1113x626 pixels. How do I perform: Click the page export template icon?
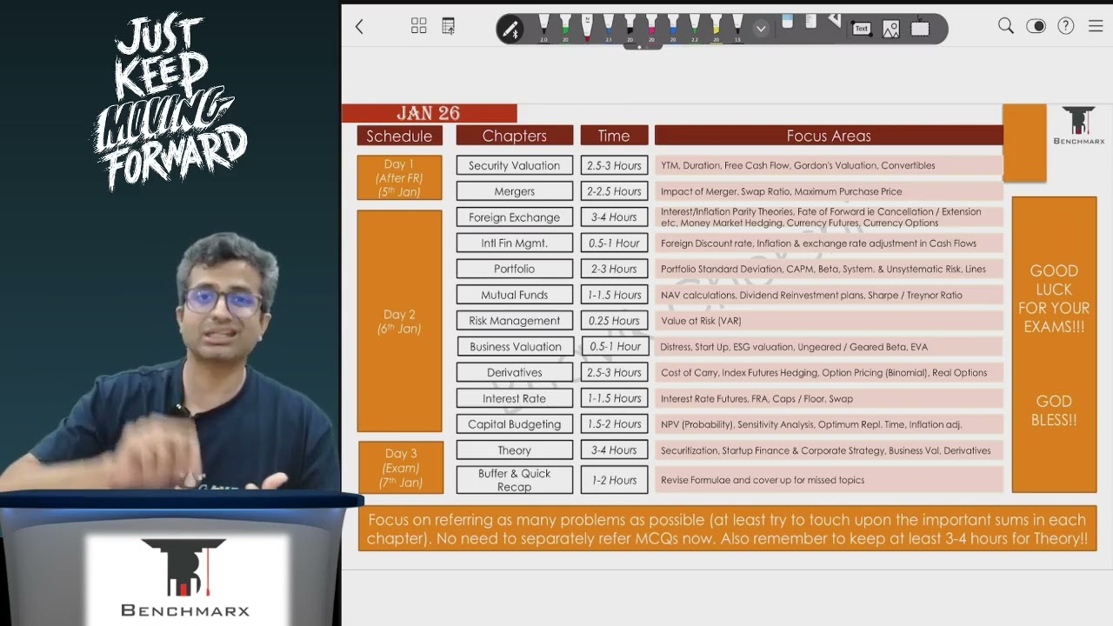pos(448,26)
